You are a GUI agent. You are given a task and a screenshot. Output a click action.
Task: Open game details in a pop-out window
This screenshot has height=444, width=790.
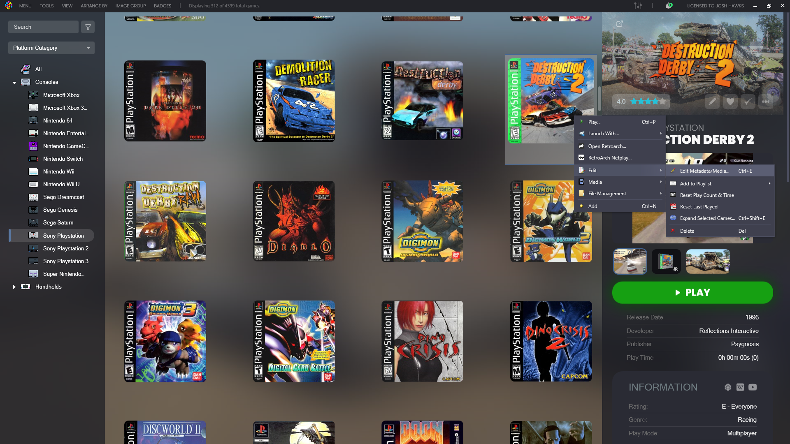pyautogui.click(x=619, y=24)
